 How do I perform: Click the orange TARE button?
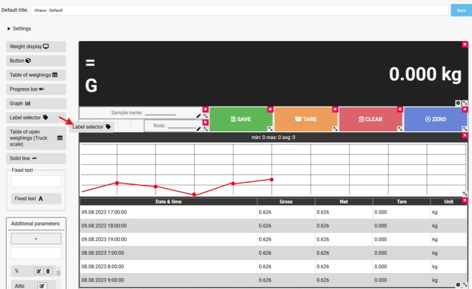306,119
